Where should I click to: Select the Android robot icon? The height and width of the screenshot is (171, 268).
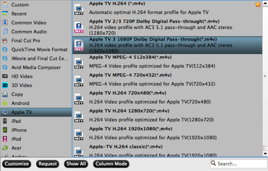pyautogui.click(x=5, y=103)
